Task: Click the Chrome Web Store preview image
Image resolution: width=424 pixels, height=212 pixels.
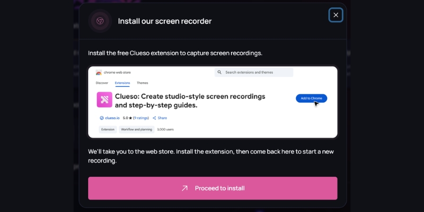Action: click(x=213, y=102)
